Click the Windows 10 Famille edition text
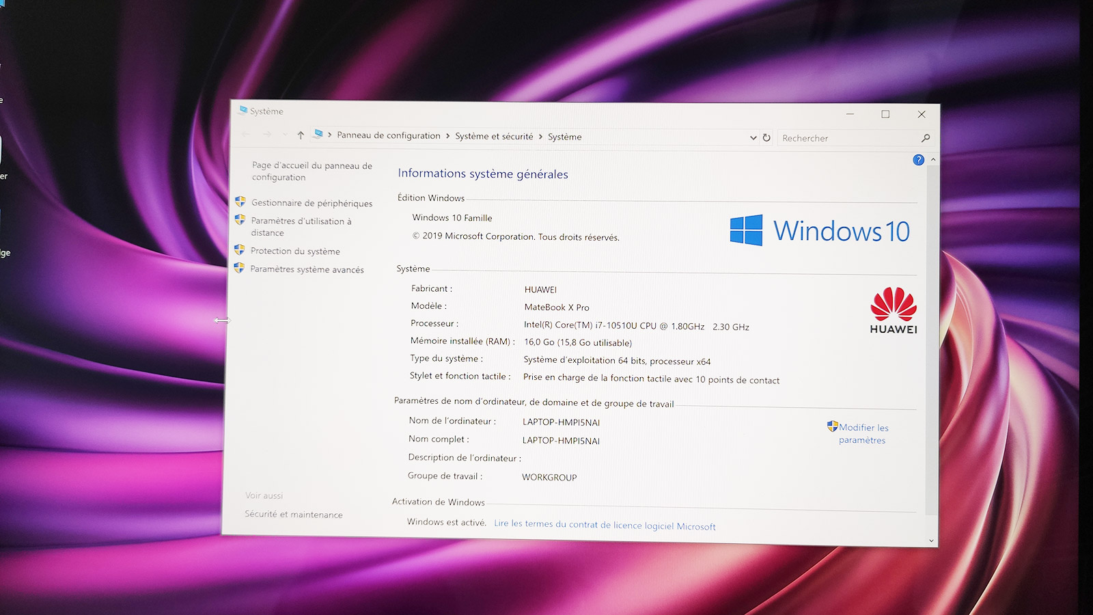This screenshot has height=615, width=1093. (x=452, y=217)
